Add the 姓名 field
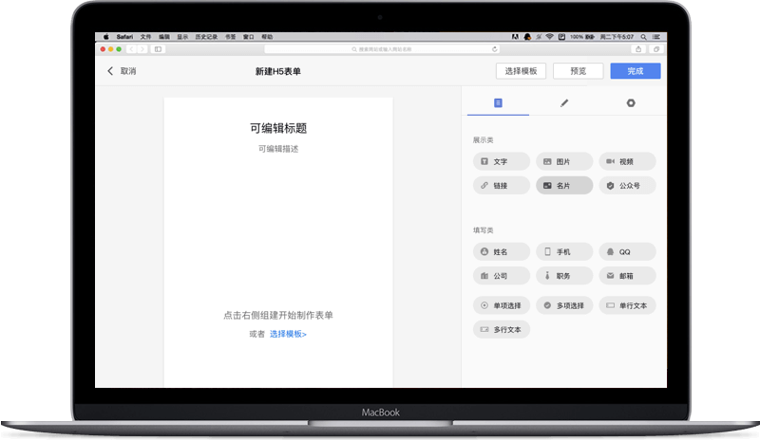760x440 pixels. (x=502, y=251)
